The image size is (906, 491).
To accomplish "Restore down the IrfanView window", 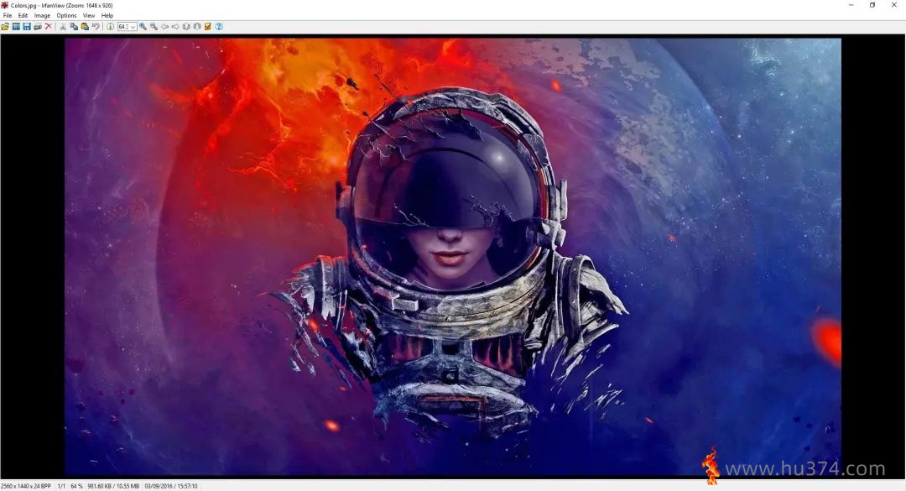I will tap(872, 5).
